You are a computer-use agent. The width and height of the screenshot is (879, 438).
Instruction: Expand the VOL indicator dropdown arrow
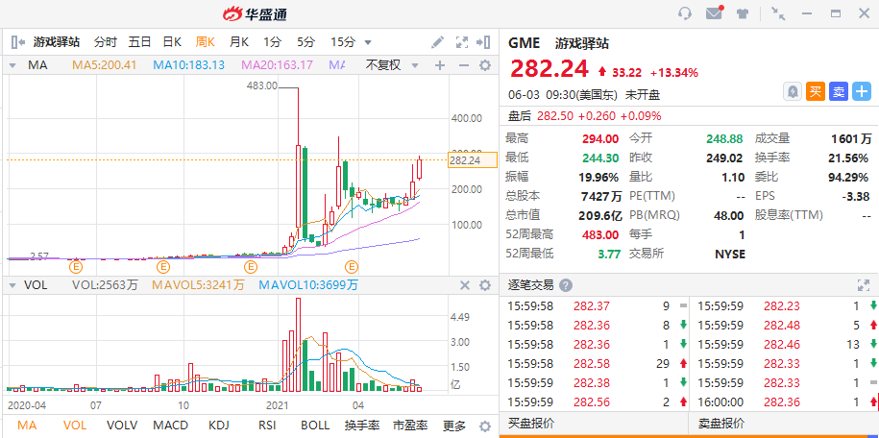(x=12, y=285)
